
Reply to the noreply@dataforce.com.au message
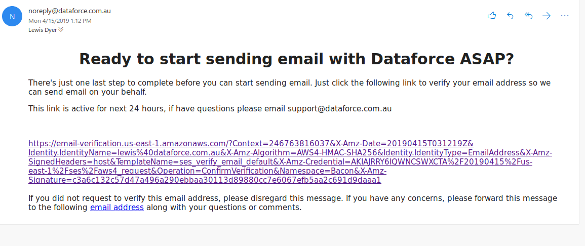click(x=510, y=16)
